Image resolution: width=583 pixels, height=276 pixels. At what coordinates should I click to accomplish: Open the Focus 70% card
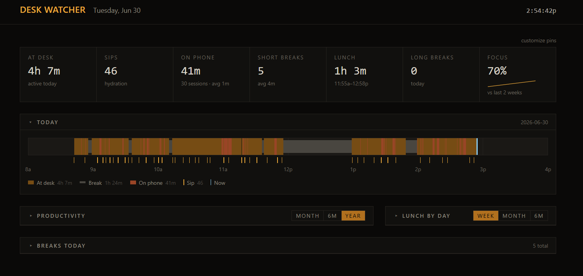click(518, 75)
